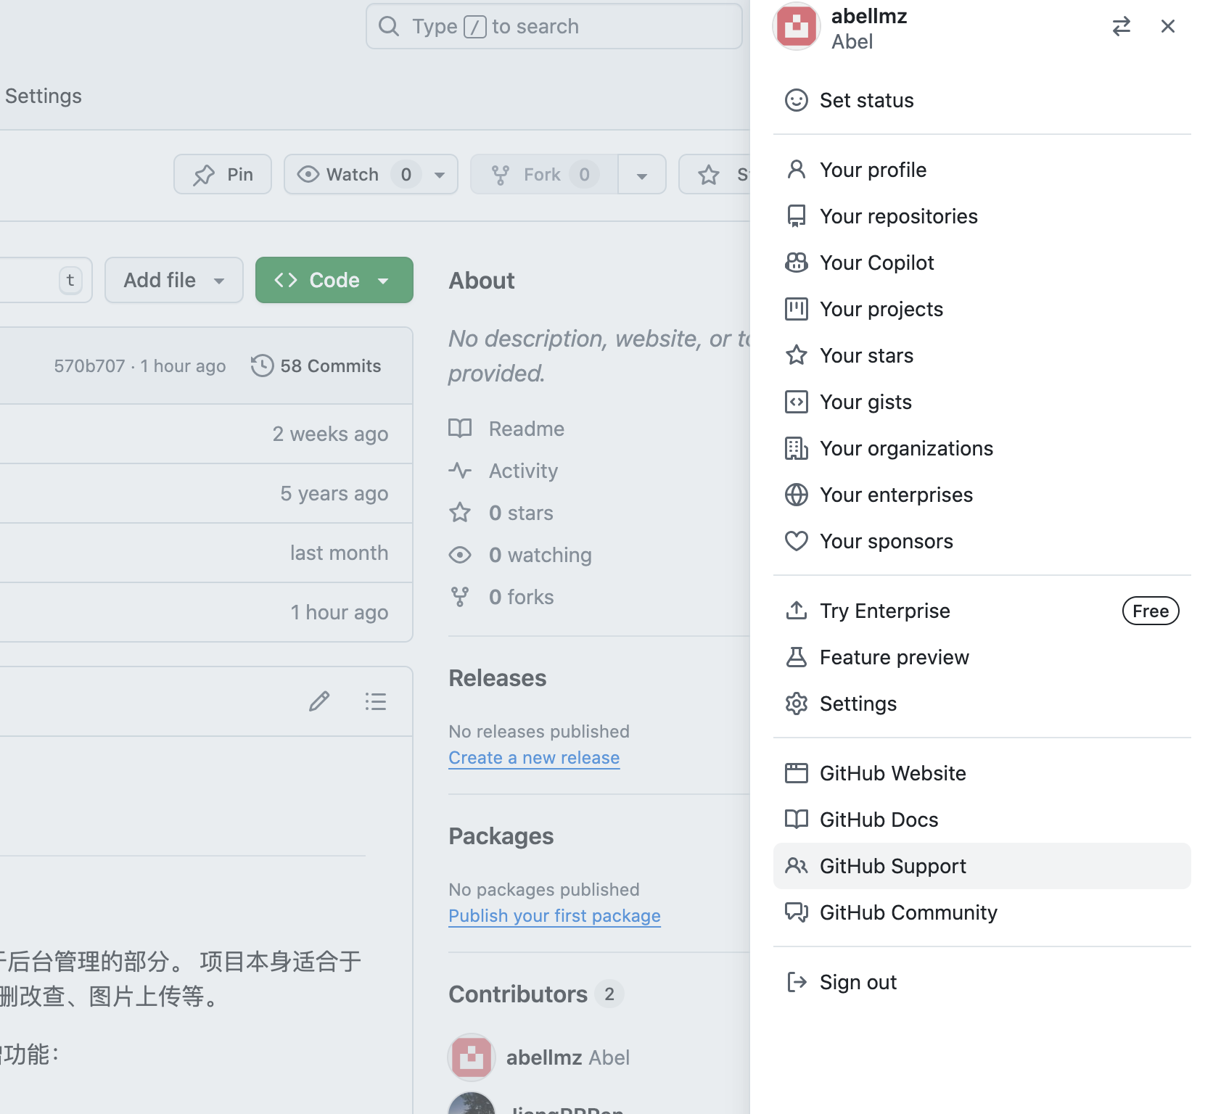View 0 forks link

(501, 597)
